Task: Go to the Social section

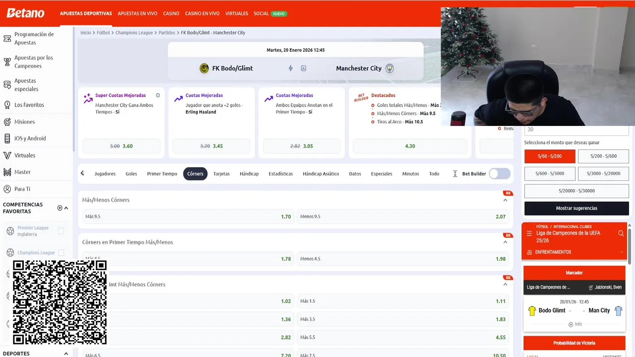Action: pos(261,13)
